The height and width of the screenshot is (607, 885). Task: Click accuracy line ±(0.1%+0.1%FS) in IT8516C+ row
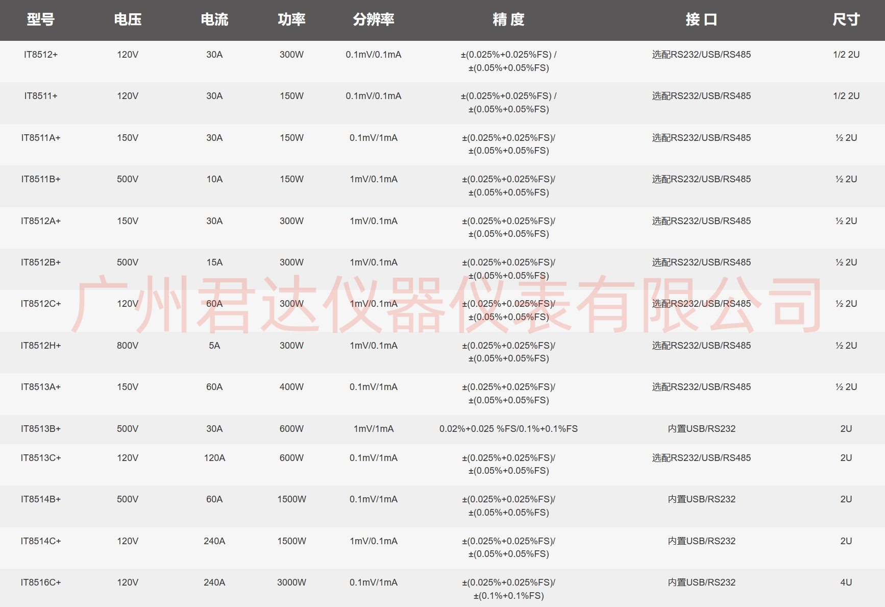click(508, 596)
